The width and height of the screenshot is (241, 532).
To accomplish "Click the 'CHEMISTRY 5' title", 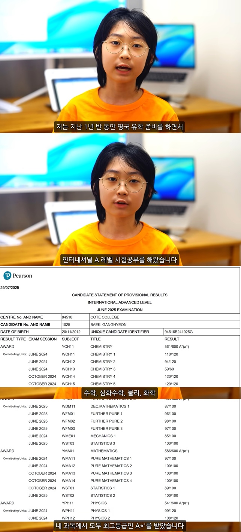I will click(103, 384).
